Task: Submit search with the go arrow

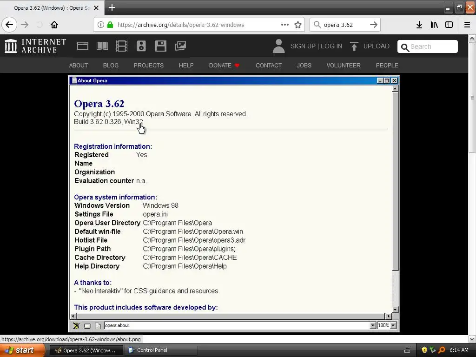Action: click(374, 25)
